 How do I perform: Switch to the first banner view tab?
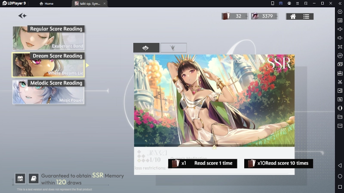click(x=146, y=48)
